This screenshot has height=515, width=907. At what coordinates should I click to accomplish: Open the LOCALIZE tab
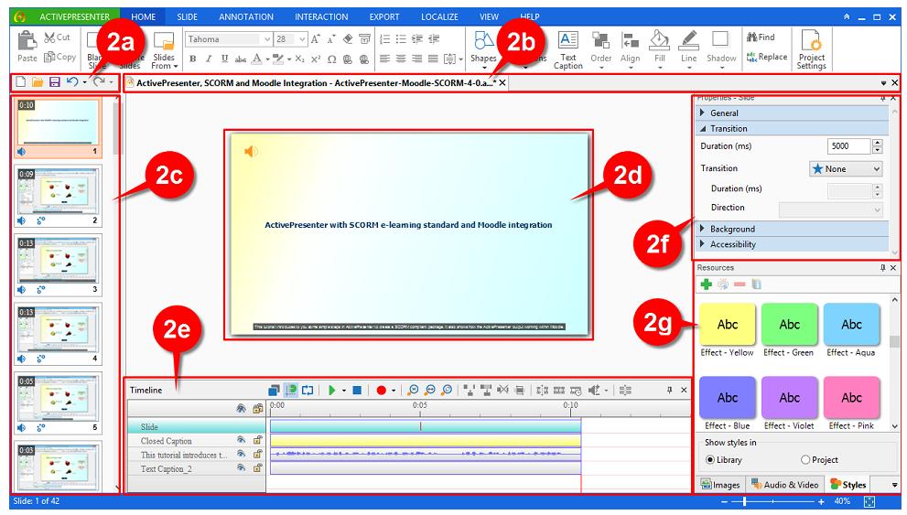(439, 16)
